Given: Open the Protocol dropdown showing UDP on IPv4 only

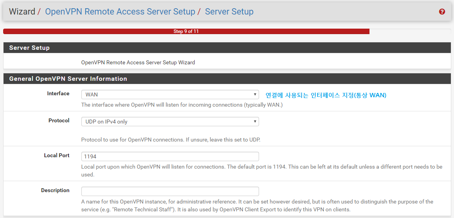Looking at the screenshot, I should tap(170, 122).
